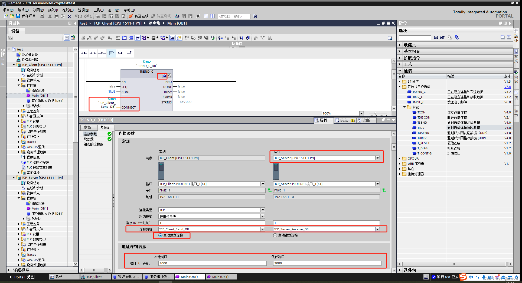Select local 主动建立连接 radio button
The height and width of the screenshot is (283, 522).
pos(160,235)
